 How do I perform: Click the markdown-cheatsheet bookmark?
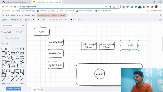point(84,11)
